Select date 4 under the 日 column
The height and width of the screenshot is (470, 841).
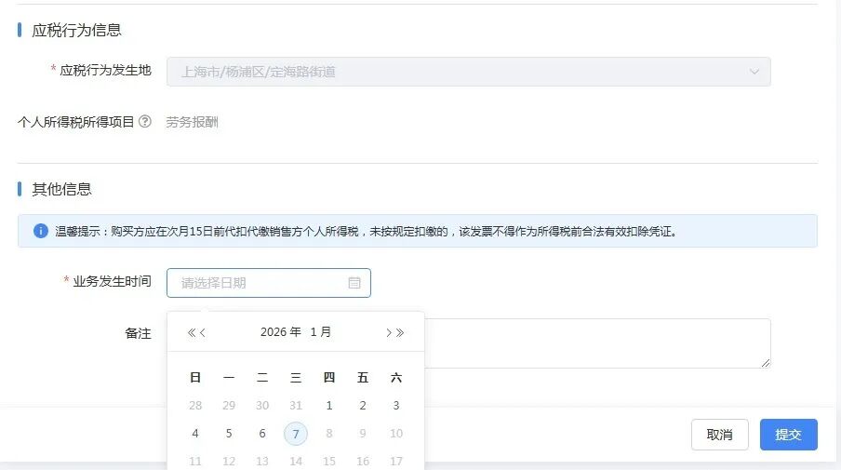tap(195, 434)
